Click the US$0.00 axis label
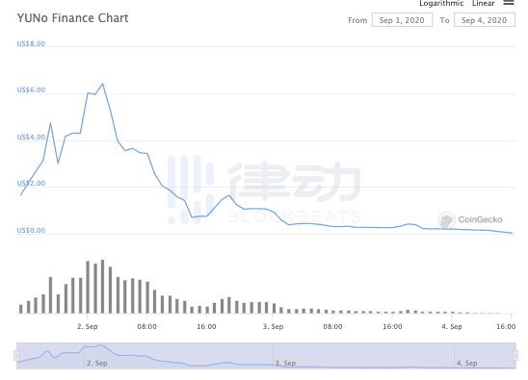This screenshot has height=380, width=528. [31, 230]
